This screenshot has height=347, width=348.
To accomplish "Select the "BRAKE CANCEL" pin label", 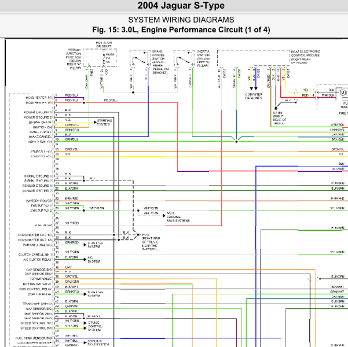I will pos(40,137).
